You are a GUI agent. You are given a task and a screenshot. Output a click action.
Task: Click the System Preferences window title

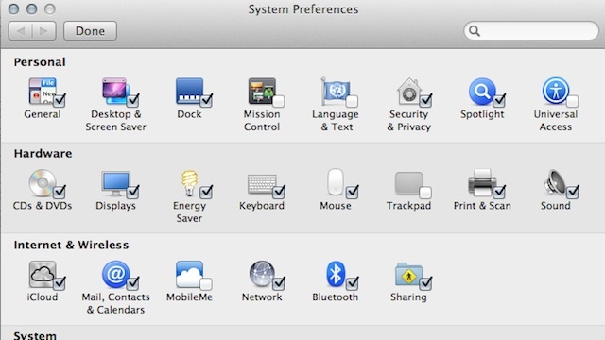pos(303,9)
